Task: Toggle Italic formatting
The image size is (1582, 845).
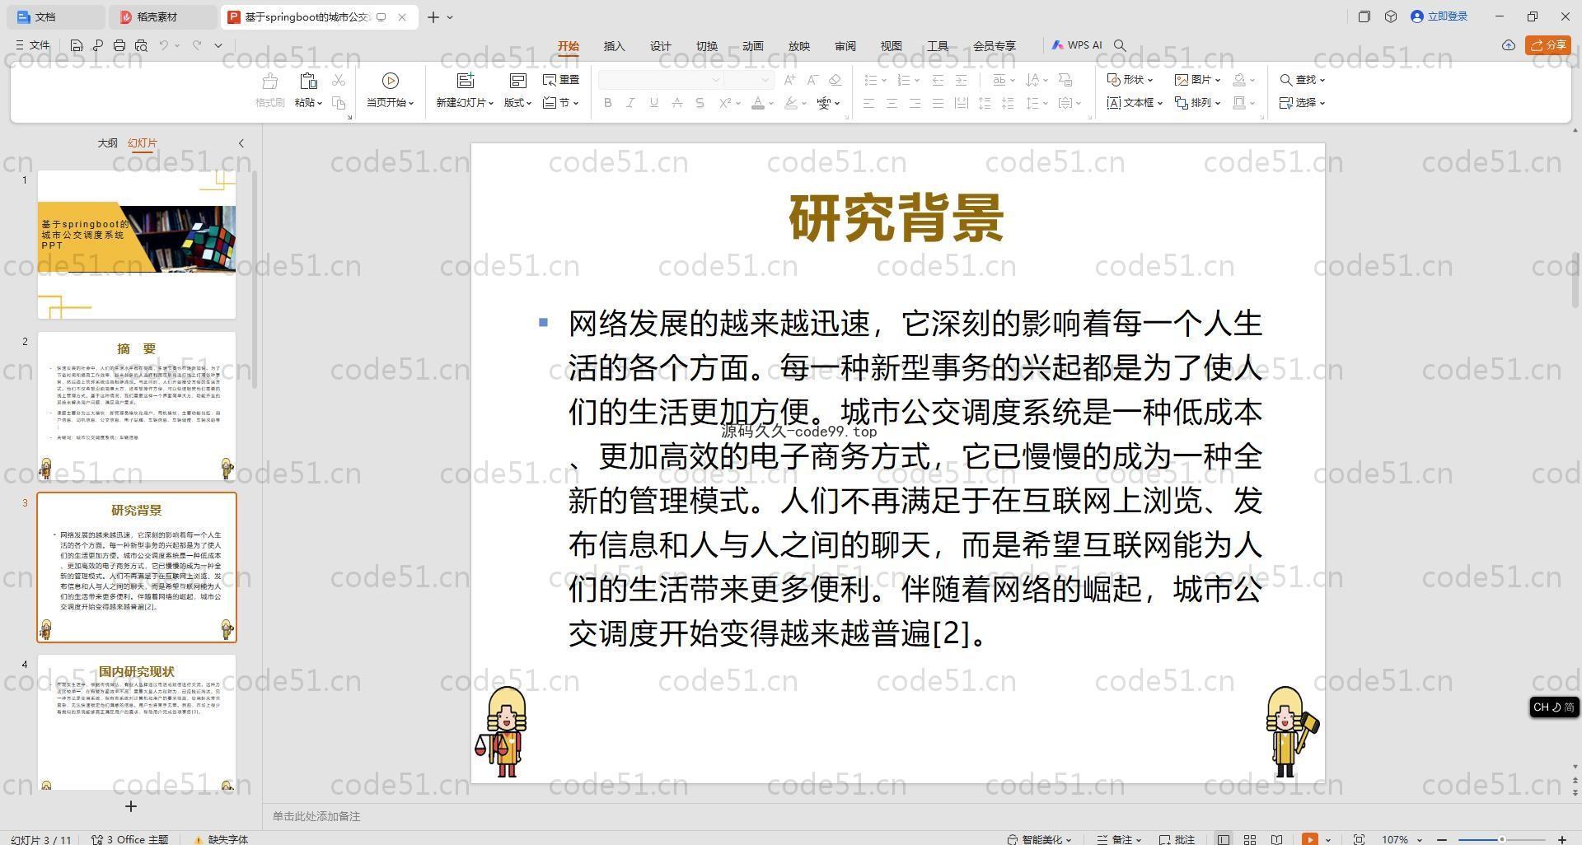Action: [x=630, y=103]
